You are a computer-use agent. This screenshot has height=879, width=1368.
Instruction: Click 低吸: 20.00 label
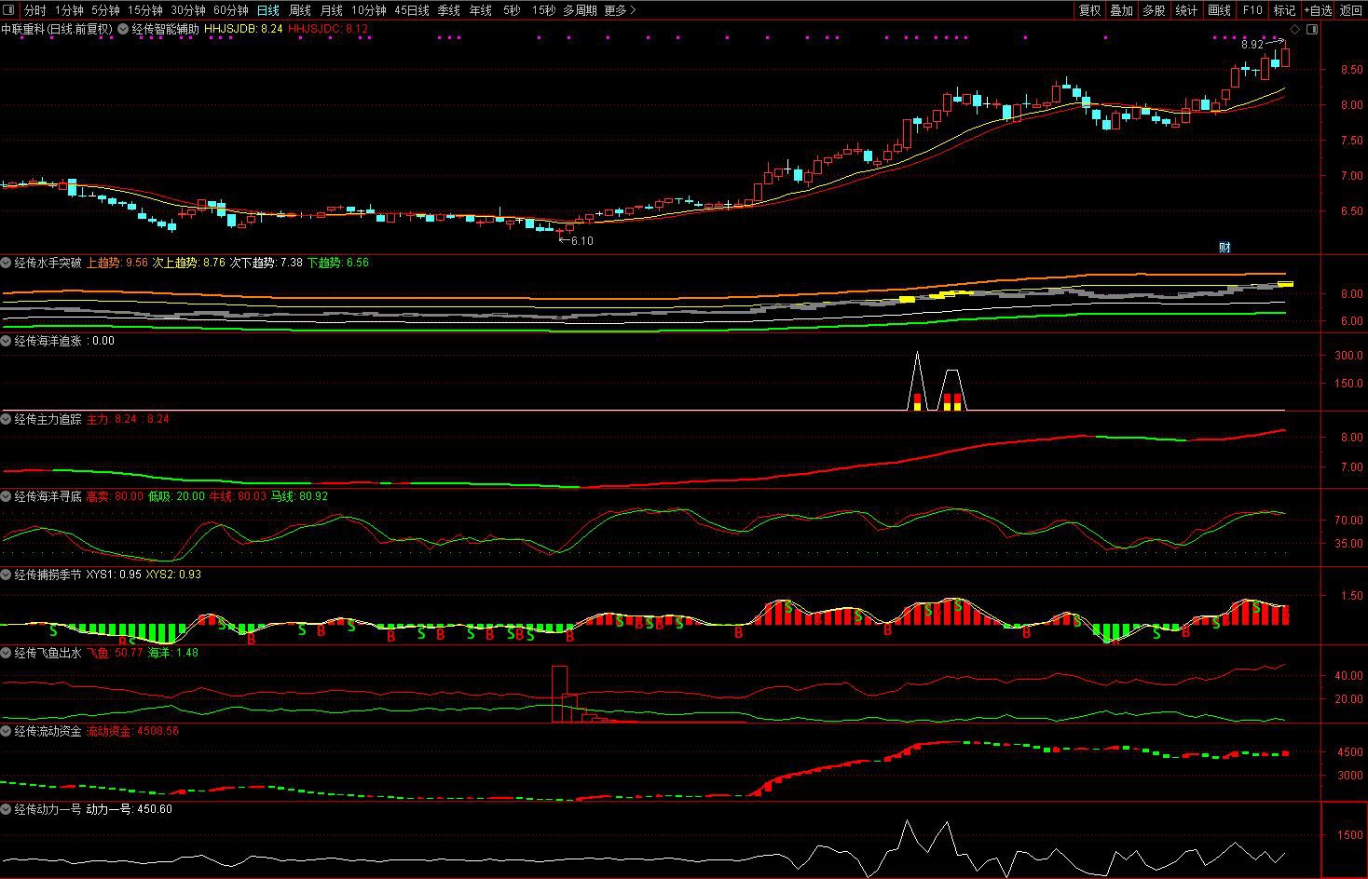click(x=176, y=496)
